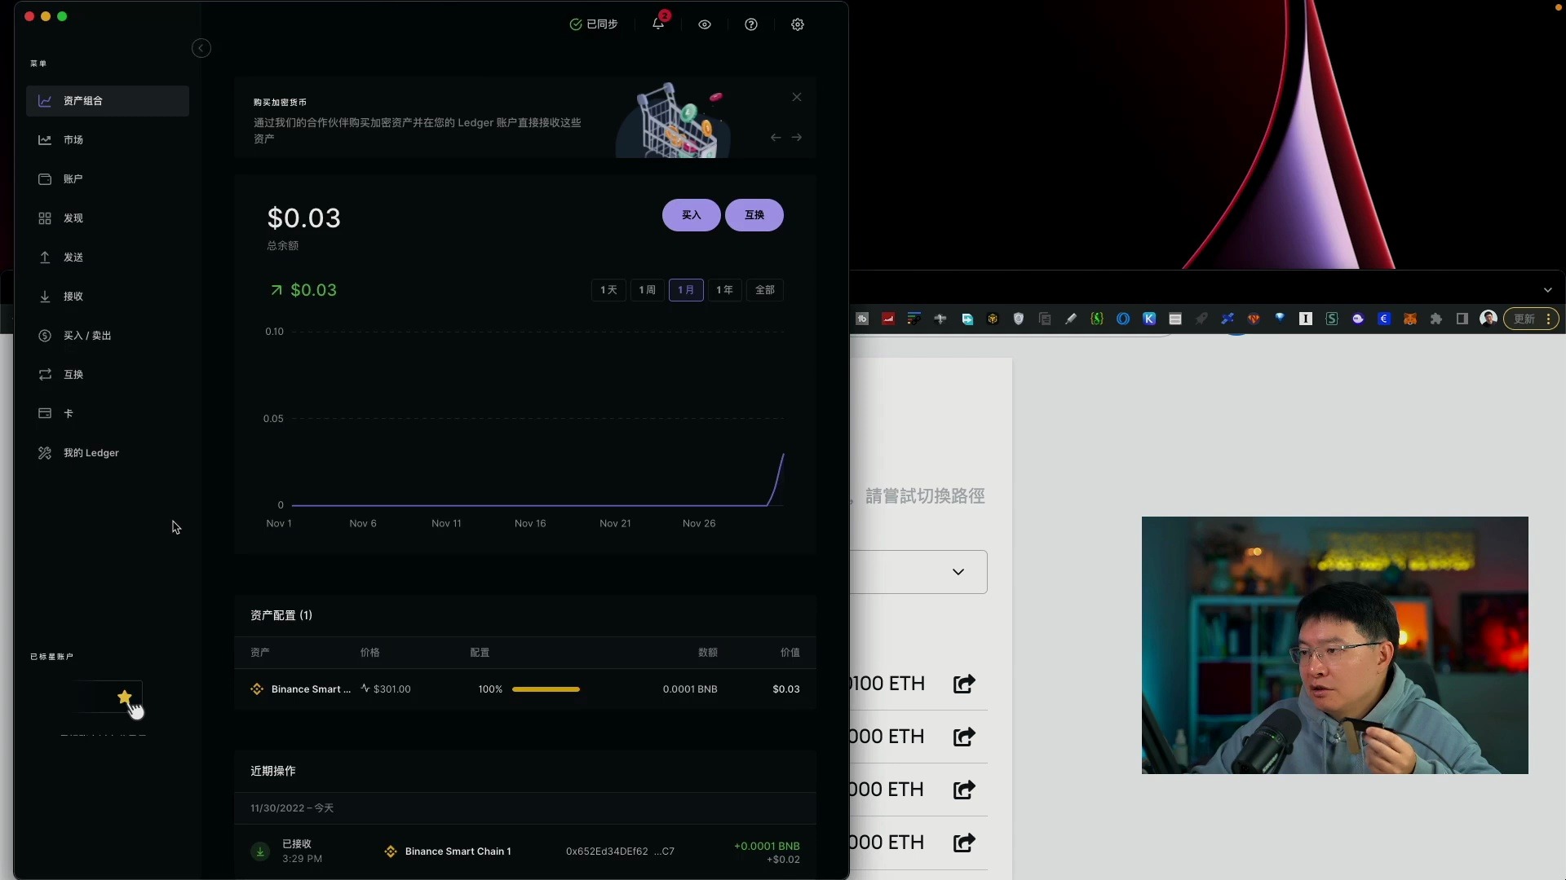Open browser three-dot menu
Screen dimensions: 1566x880
(x=1549, y=319)
